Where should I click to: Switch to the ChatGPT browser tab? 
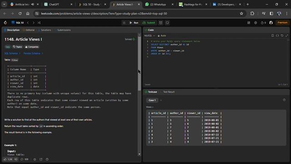[x=58, y=4]
